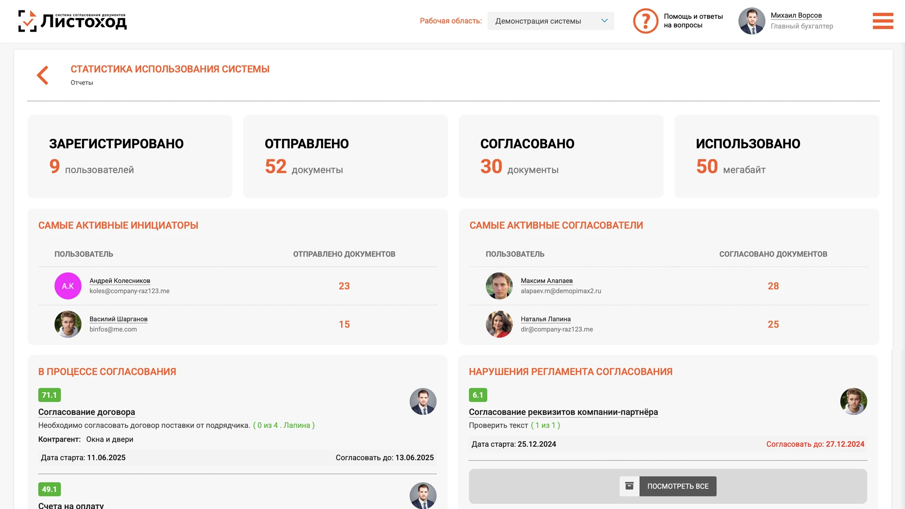Click the green 71.1 document badge

[49, 395]
